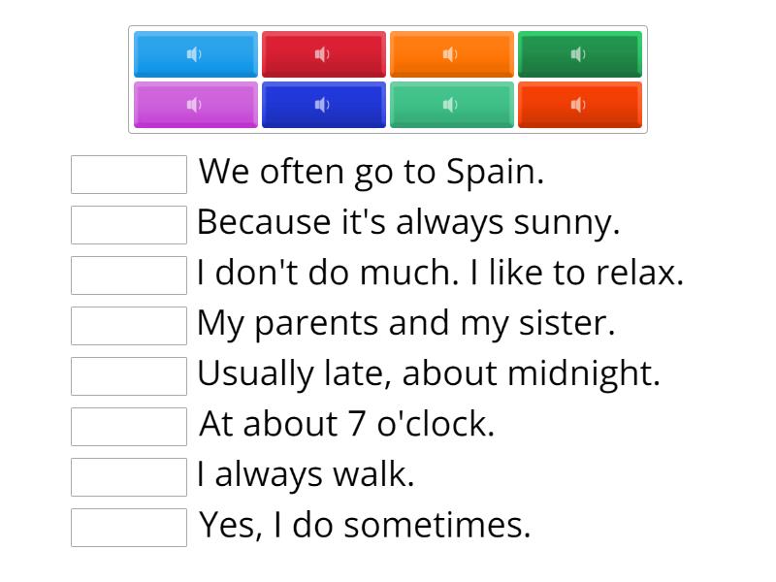776x582 pixels.
Task: Click the text 'At about 7 o'clock.'
Action: [346, 425]
